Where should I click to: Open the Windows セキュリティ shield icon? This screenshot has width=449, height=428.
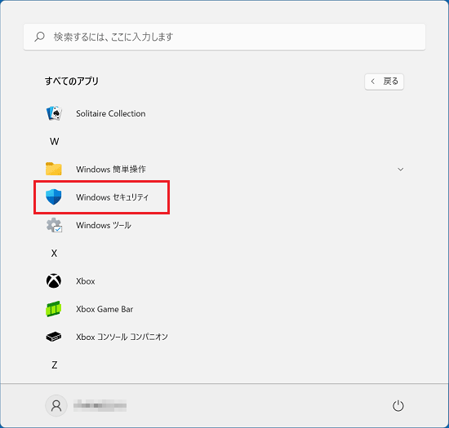54,196
